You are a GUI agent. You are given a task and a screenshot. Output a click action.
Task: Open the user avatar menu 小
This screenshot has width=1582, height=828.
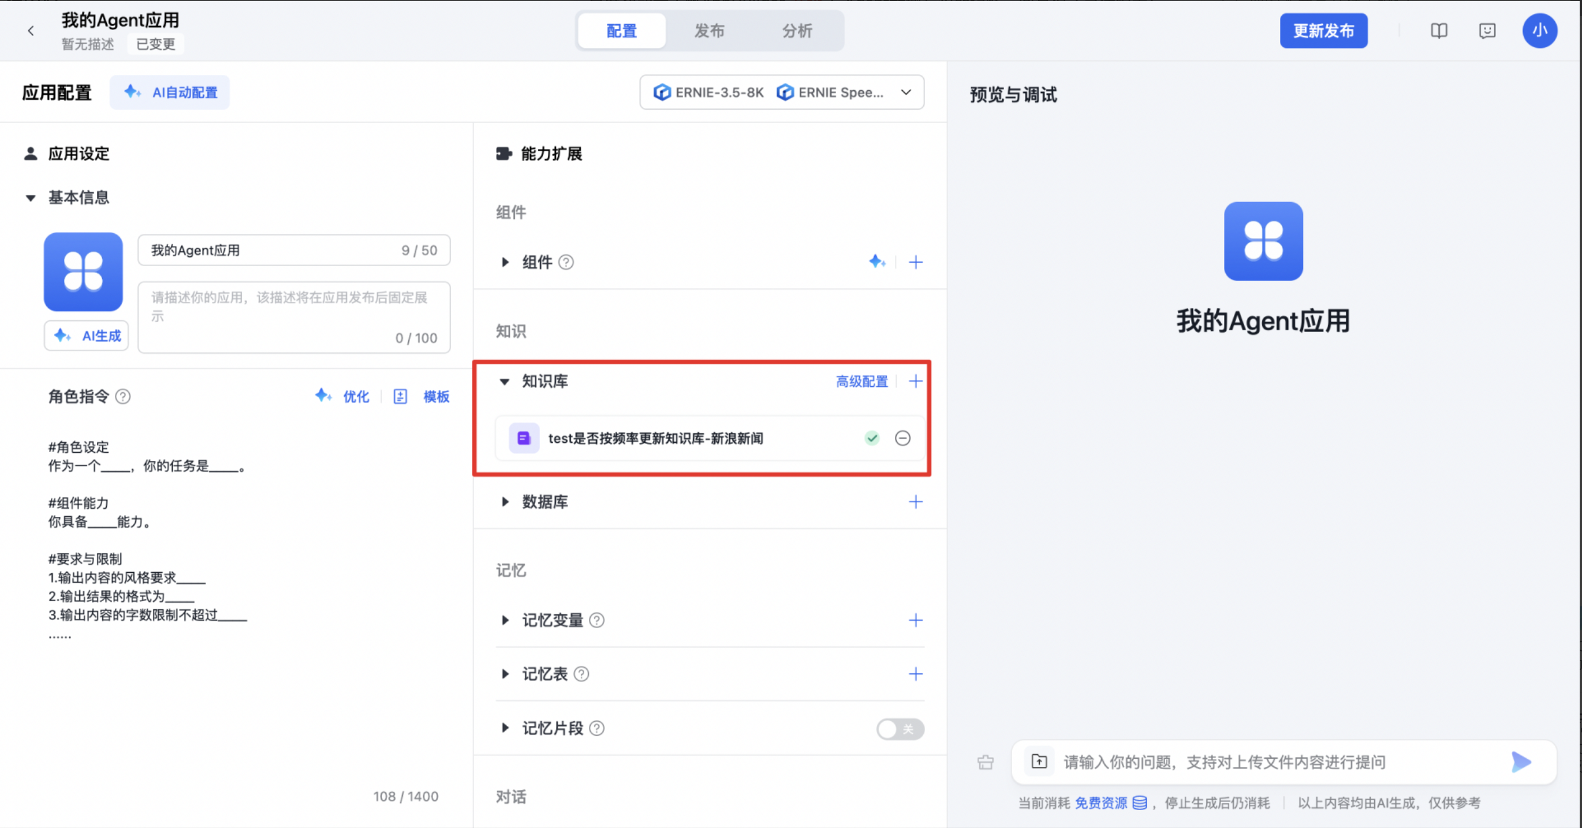pyautogui.click(x=1539, y=31)
